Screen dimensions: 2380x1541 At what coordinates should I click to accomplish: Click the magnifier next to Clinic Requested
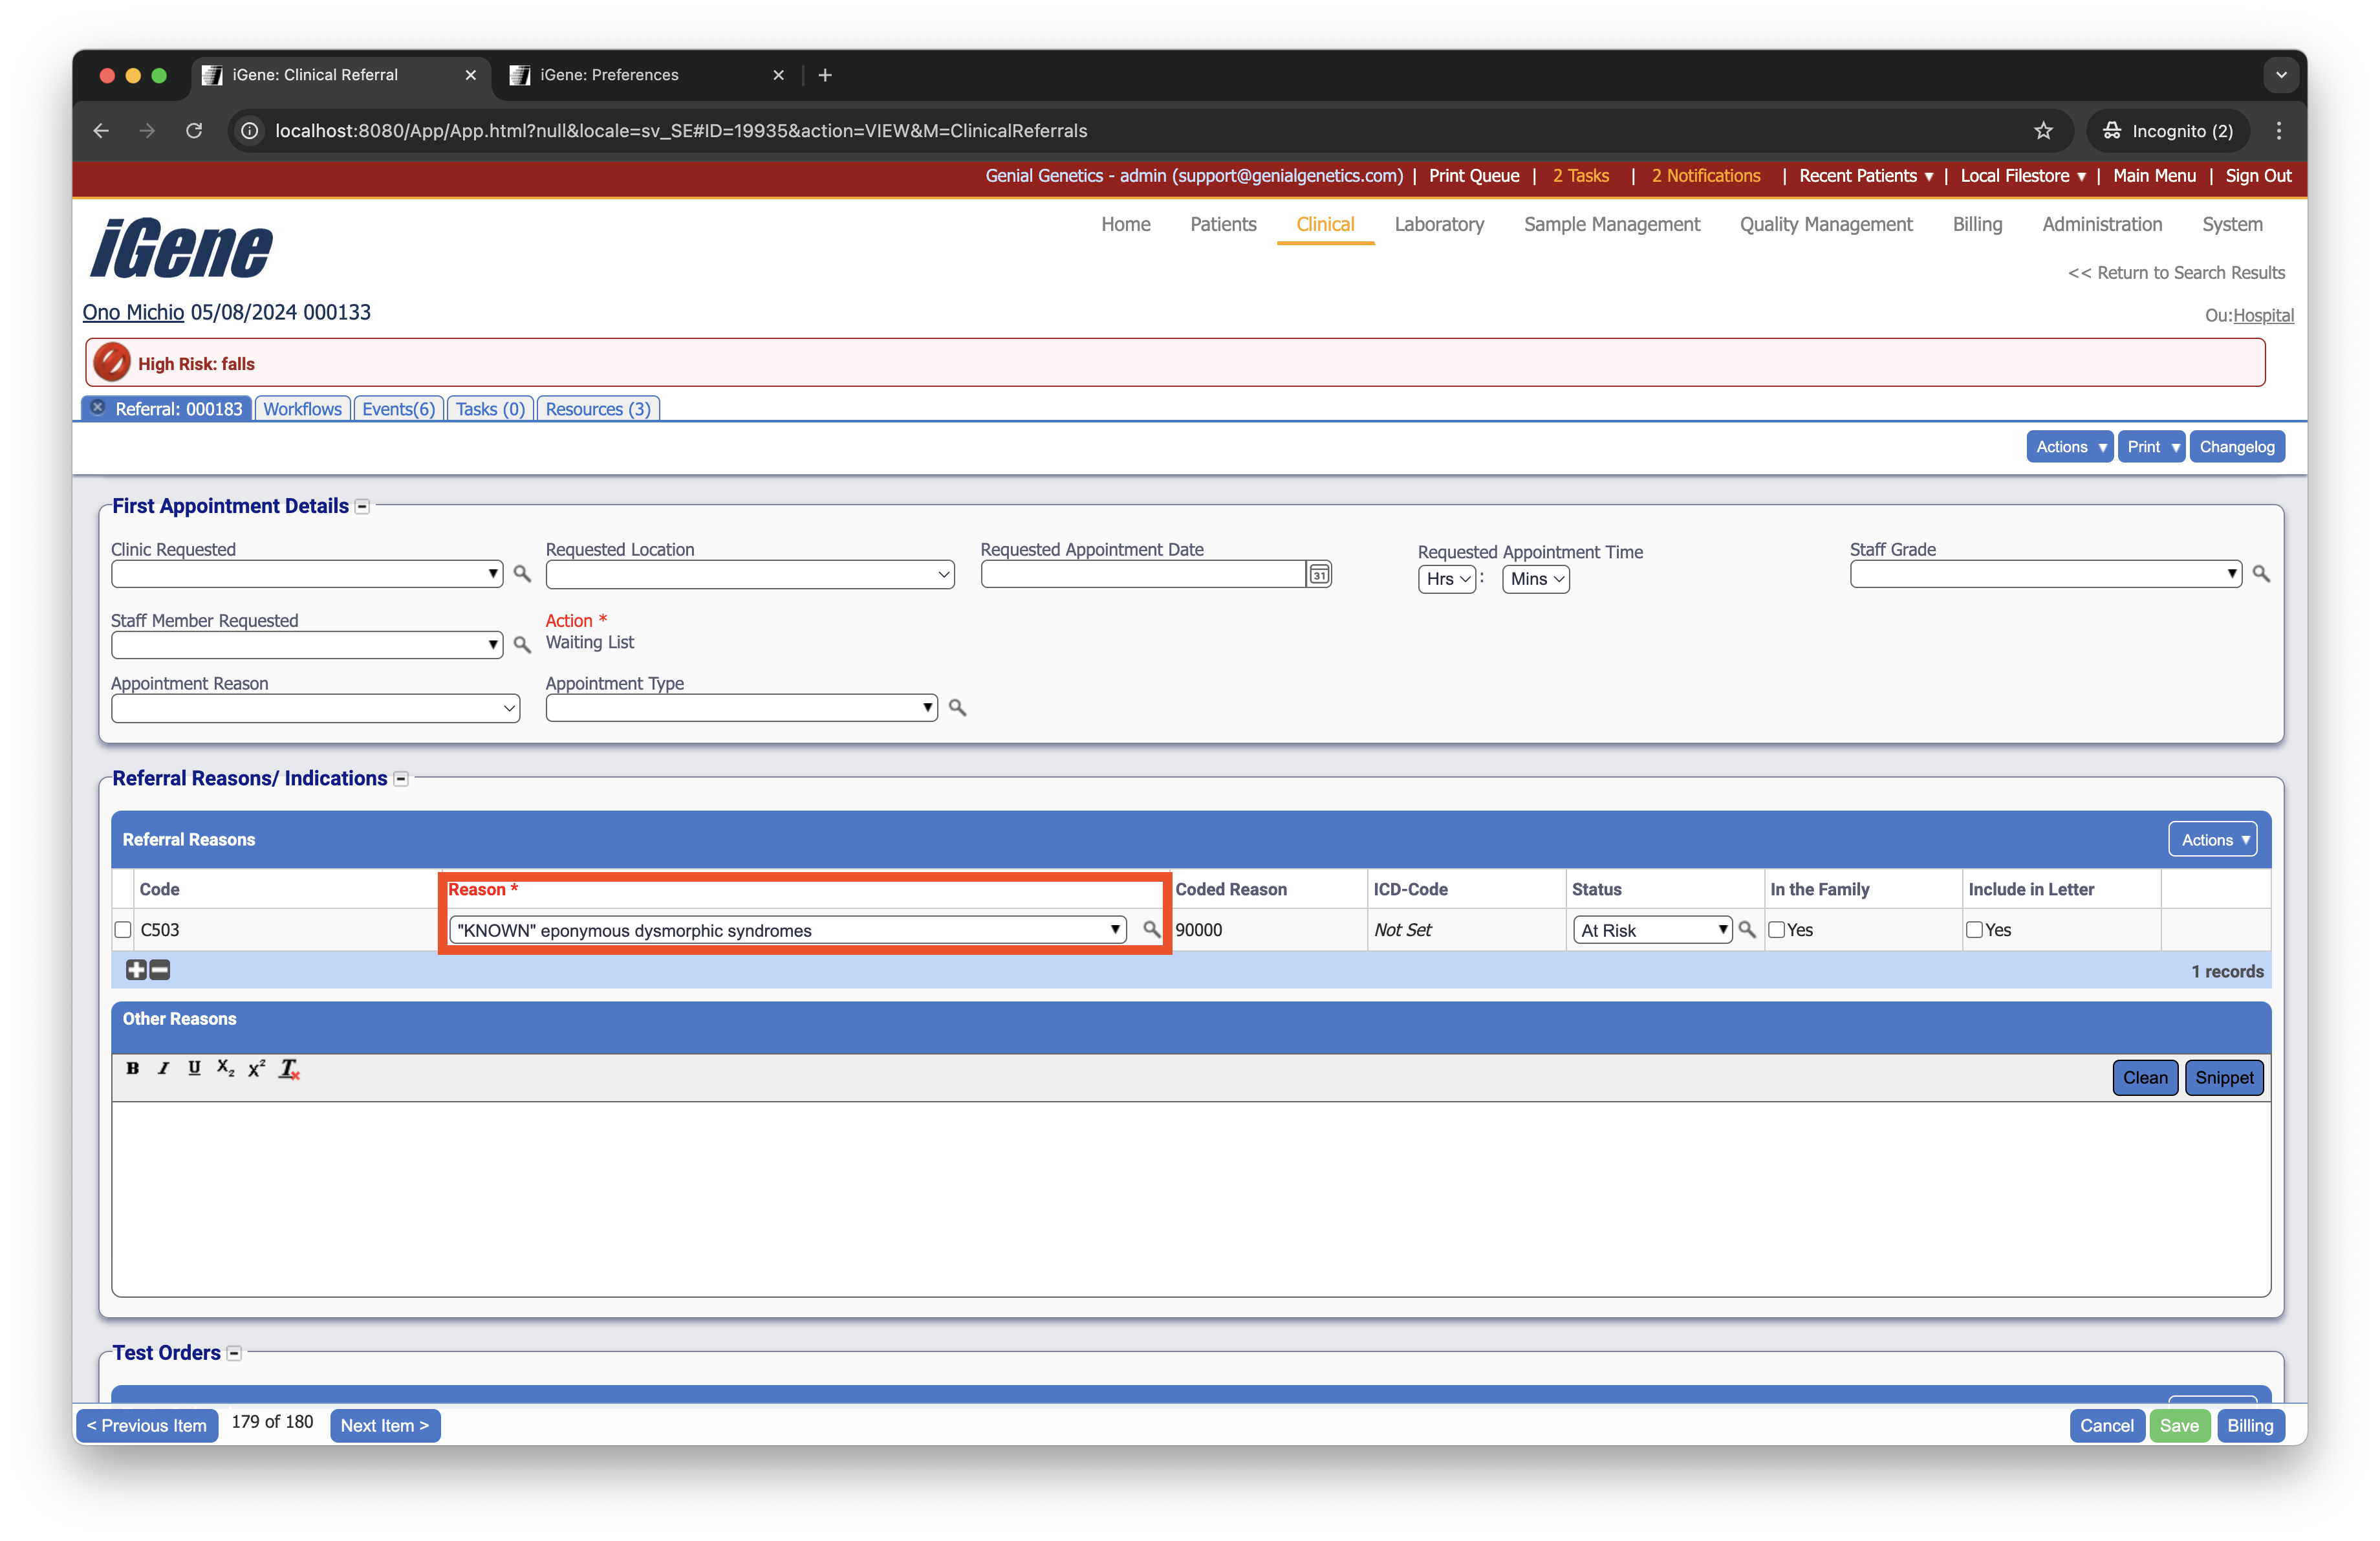point(521,574)
